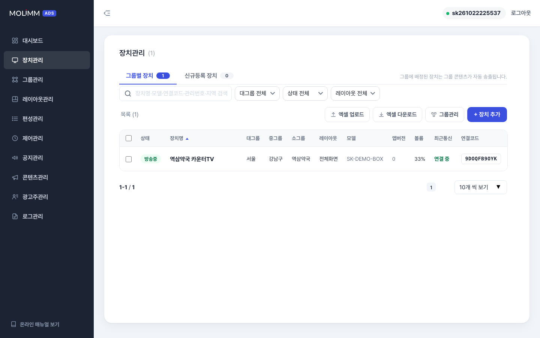Check the 역삼약국 카운터TV row checkbox
Viewport: 540px width, 338px height.
[x=129, y=159]
